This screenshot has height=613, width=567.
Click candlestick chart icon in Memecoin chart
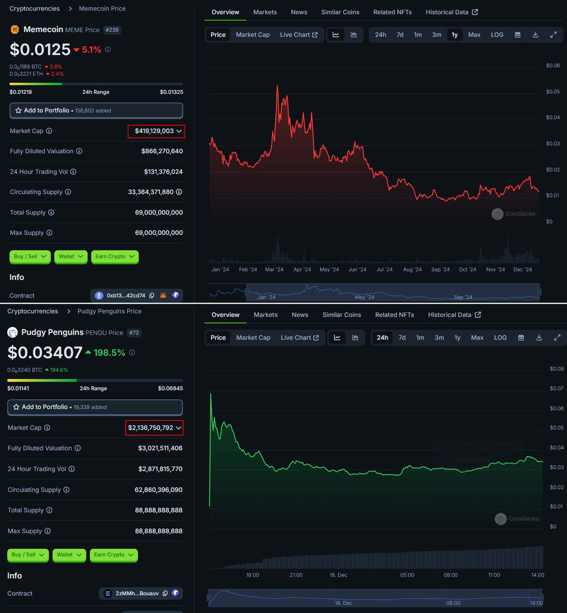[354, 35]
